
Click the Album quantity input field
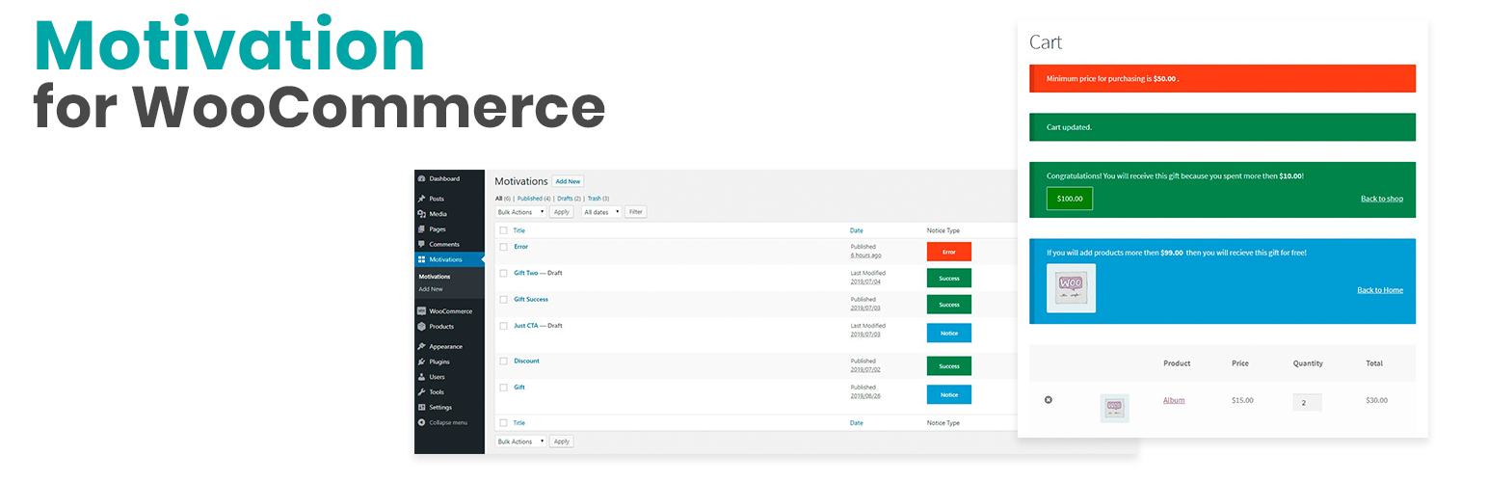[1306, 402]
